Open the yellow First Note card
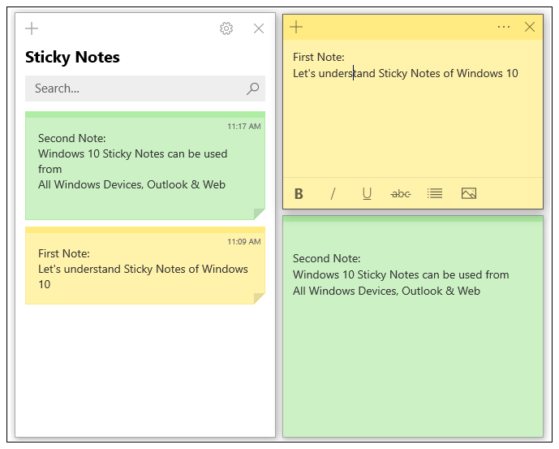This screenshot has height=449, width=559. tap(145, 266)
